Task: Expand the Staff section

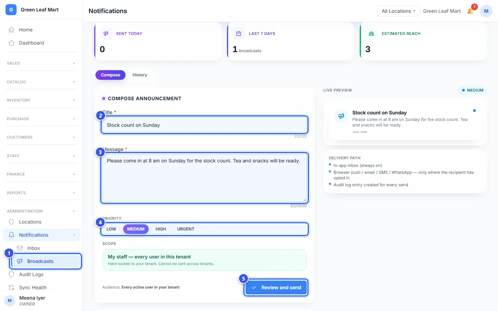Action: (x=41, y=156)
